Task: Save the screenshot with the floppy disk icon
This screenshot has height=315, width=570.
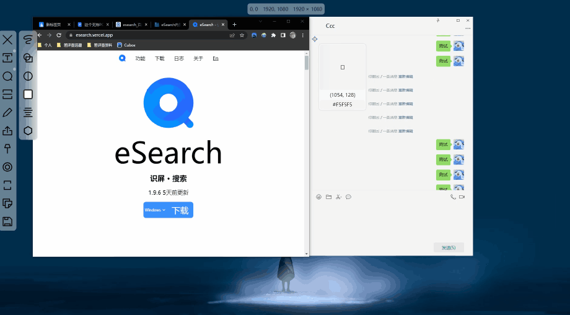Action: pyautogui.click(x=7, y=221)
